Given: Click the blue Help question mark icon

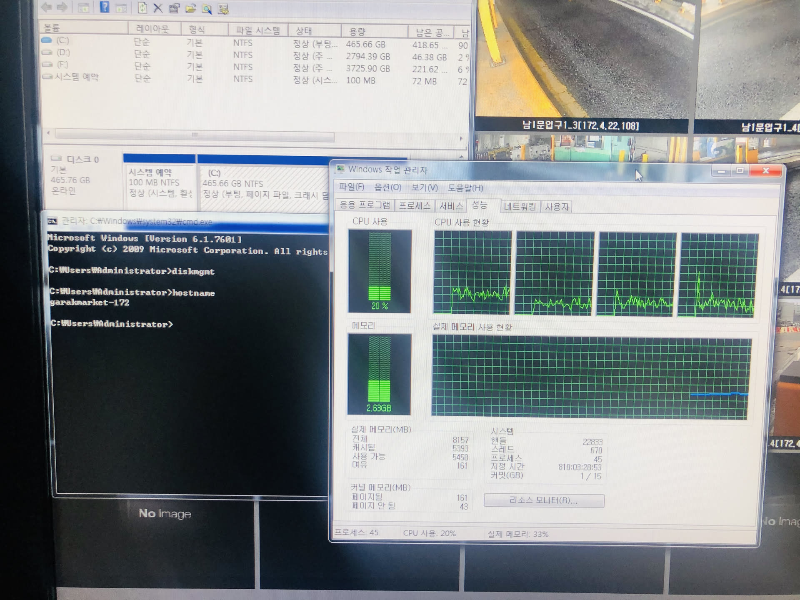Looking at the screenshot, I should coord(105,7).
